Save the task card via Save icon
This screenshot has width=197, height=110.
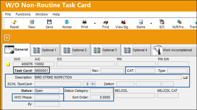click(x=49, y=22)
